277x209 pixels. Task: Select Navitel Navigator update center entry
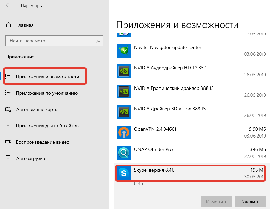192,51
